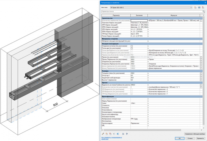
Task: Toggle lock checkbox for Высота 1 перемычки row
Action: pos(201,80)
